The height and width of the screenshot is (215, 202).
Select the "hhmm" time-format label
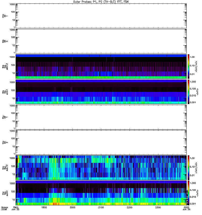click(x=5, y=207)
